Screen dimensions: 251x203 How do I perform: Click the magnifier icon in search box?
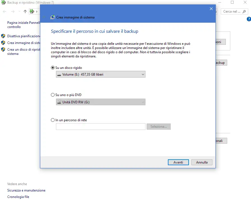[x=244, y=11]
